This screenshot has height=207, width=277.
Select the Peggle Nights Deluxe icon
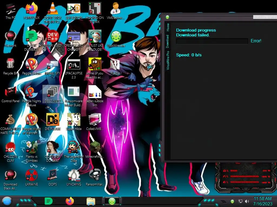(x=31, y=96)
